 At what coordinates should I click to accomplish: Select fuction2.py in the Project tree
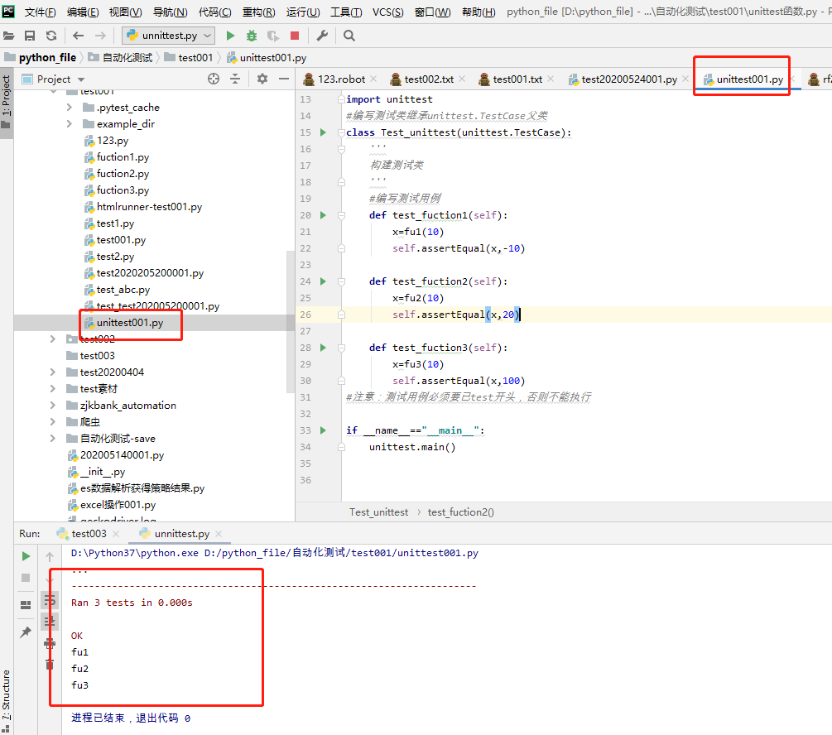click(123, 174)
